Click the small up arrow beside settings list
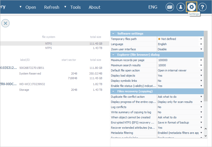 (x=206, y=129)
